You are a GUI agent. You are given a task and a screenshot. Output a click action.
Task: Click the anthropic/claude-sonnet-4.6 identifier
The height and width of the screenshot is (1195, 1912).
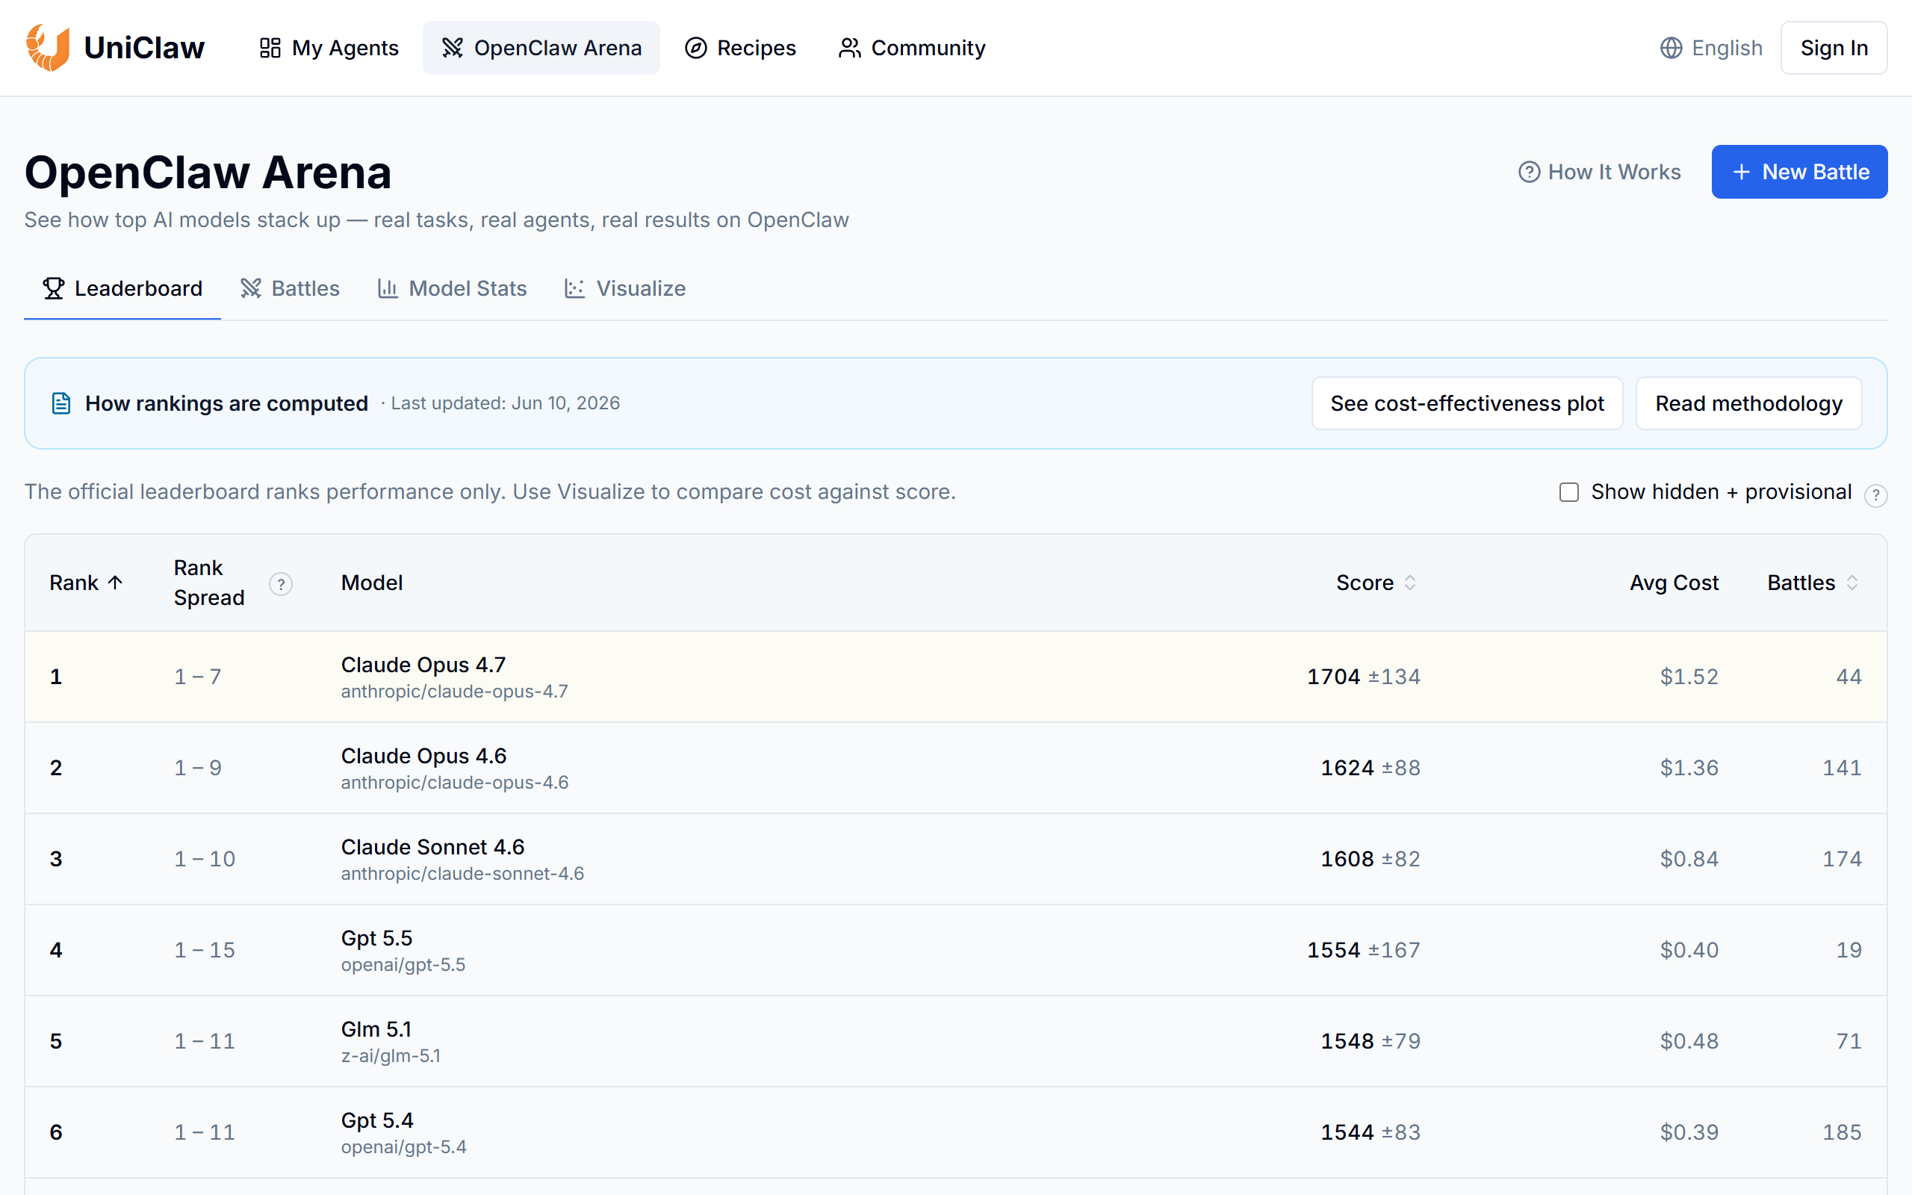click(x=462, y=874)
